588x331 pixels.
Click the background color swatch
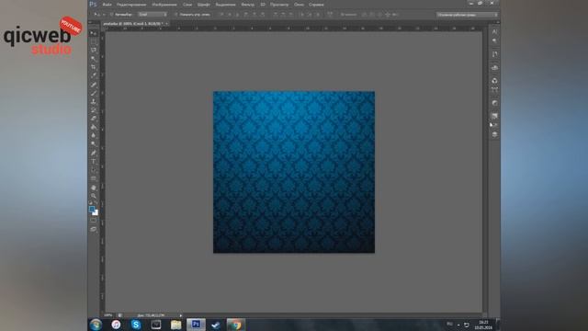pyautogui.click(x=96, y=212)
